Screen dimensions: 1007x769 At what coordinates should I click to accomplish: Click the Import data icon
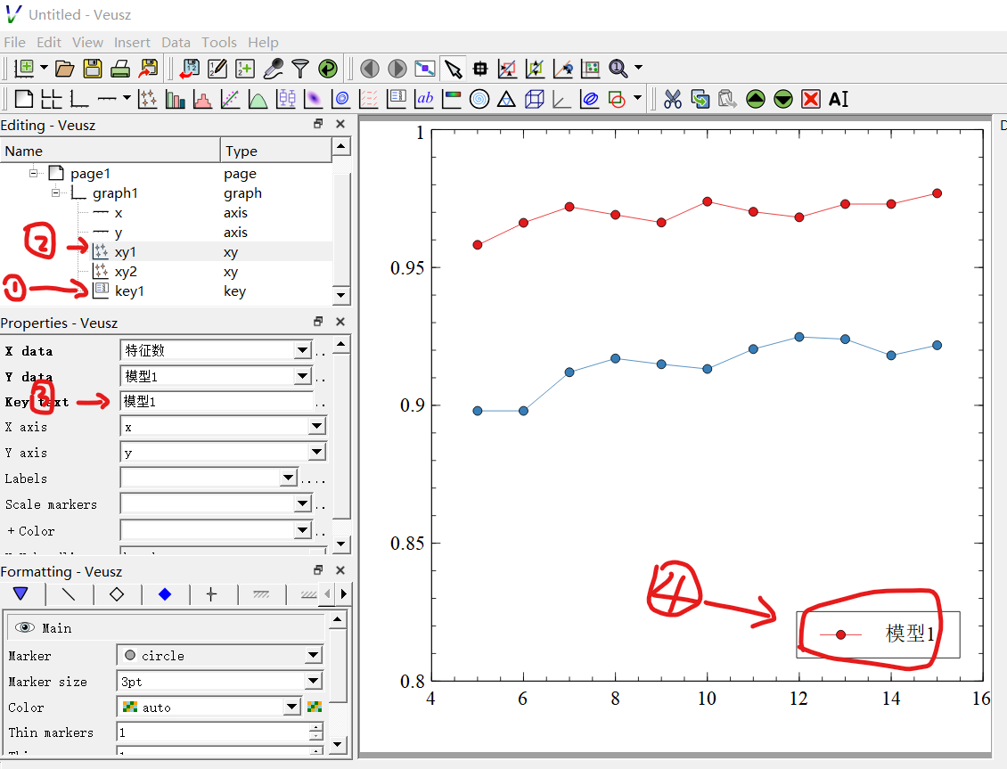190,68
